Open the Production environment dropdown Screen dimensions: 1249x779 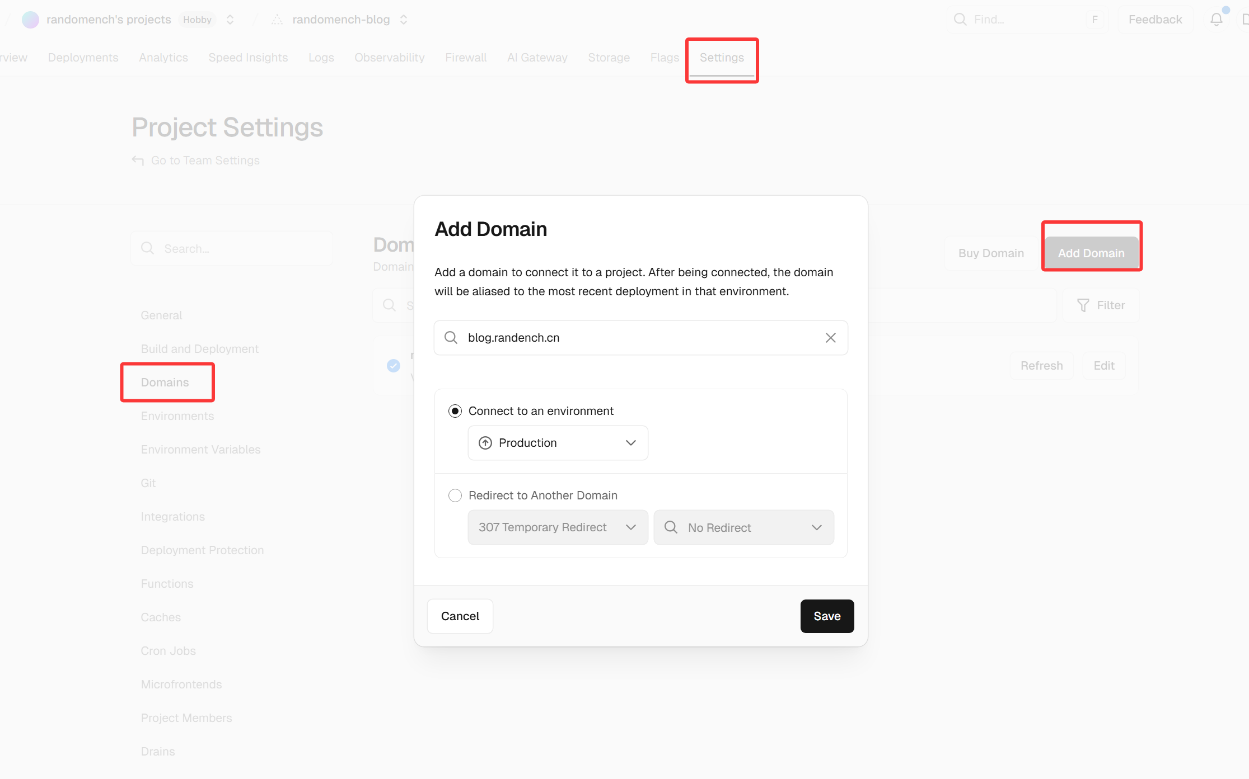pyautogui.click(x=558, y=443)
